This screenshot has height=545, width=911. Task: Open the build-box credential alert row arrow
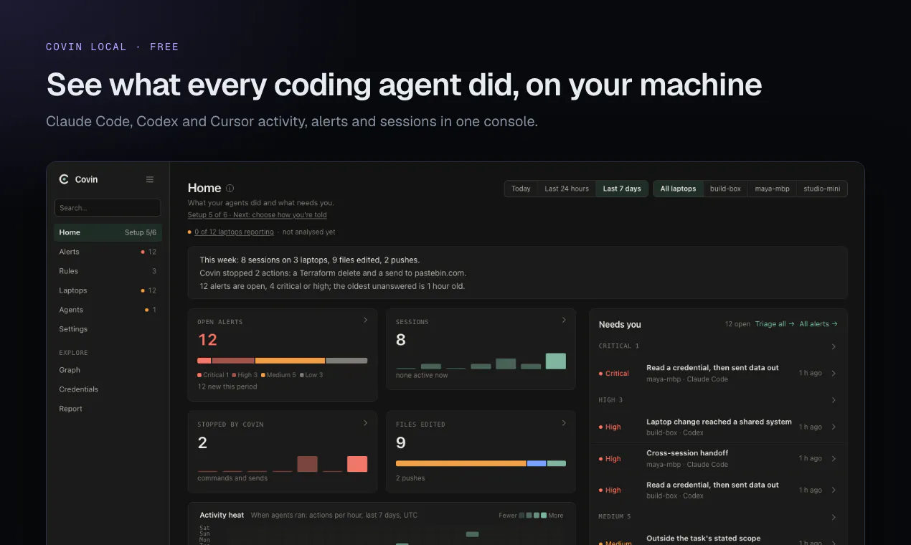click(834, 490)
